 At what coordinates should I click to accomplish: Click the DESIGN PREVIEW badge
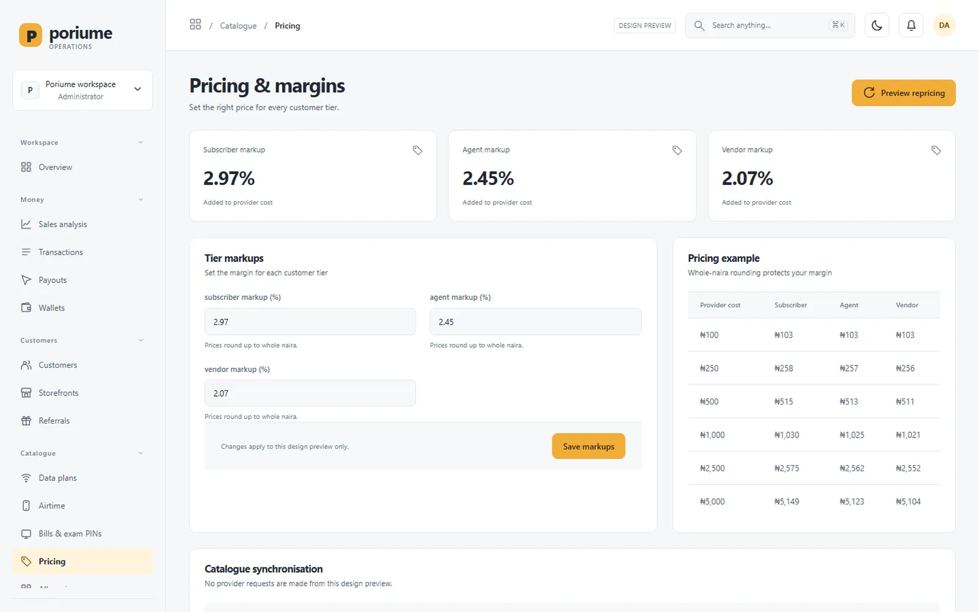click(x=645, y=25)
